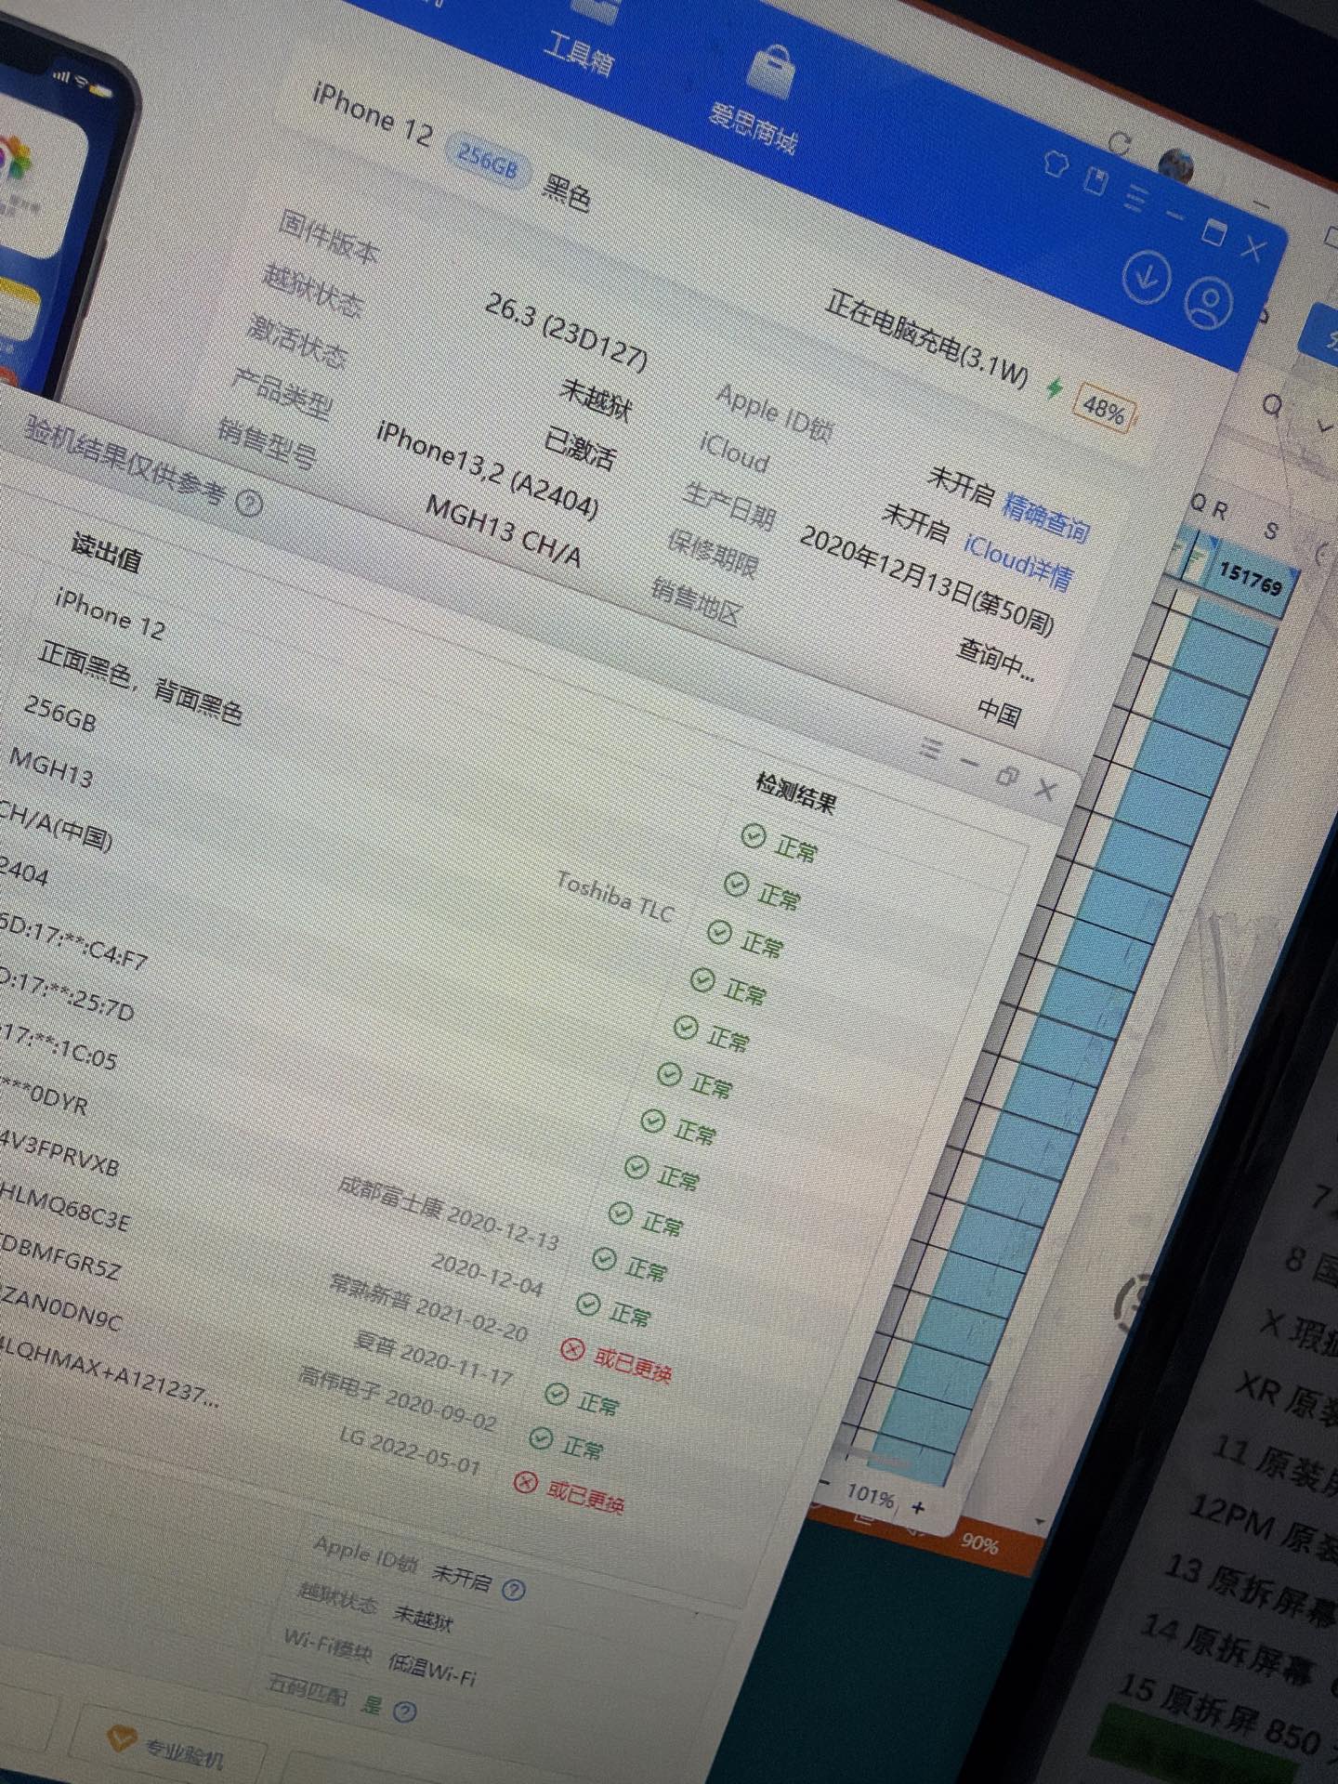Click help icon beside 验机结果仅供参考
Image resolution: width=1338 pixels, height=1784 pixels.
(249, 504)
